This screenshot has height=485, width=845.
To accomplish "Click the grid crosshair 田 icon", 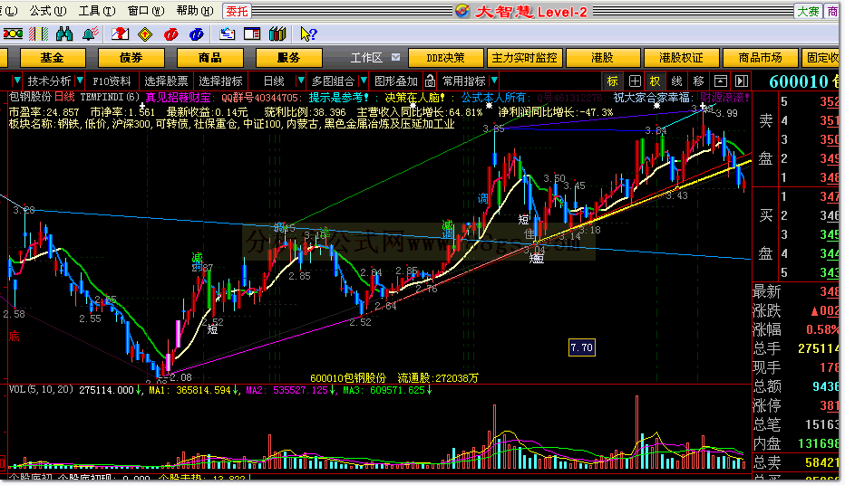I will point(635,81).
